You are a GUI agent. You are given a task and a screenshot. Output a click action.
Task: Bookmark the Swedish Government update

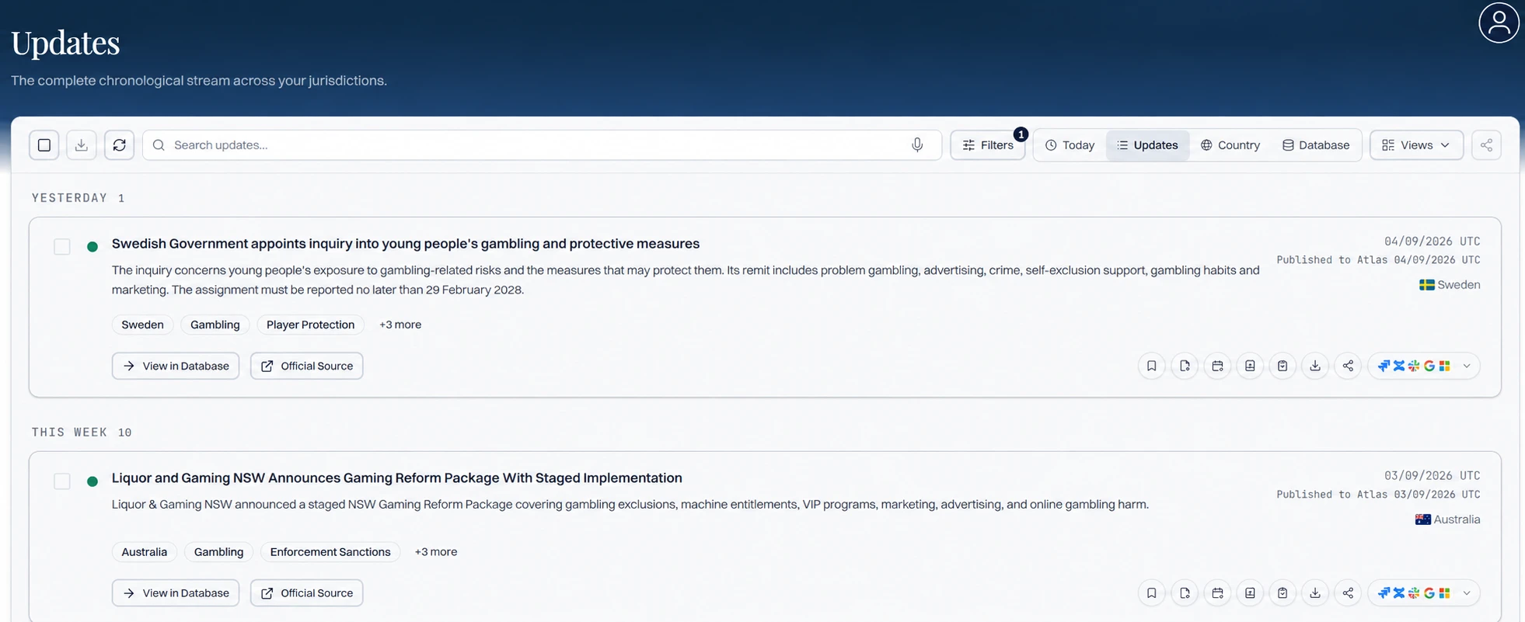pos(1152,366)
